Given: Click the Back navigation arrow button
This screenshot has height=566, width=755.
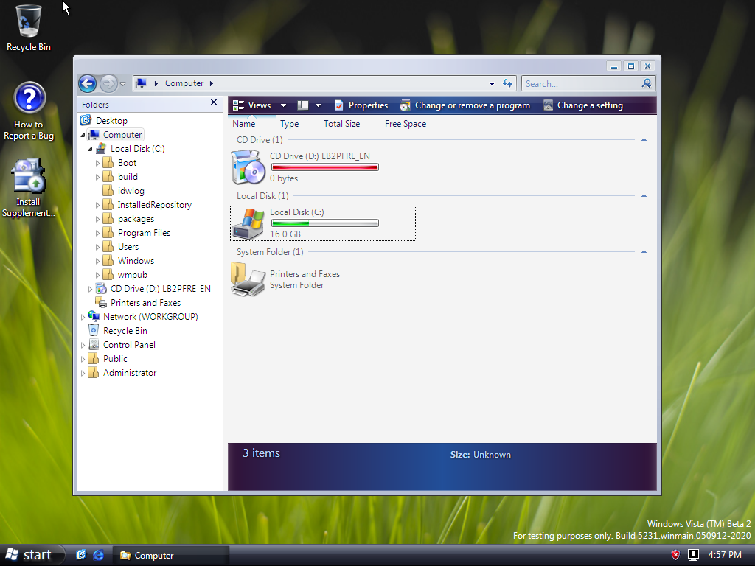Looking at the screenshot, I should coord(87,83).
